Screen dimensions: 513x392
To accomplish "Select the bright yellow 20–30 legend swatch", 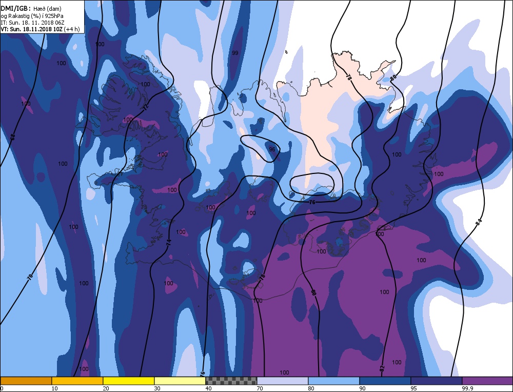I will pyautogui.click(x=129, y=381).
